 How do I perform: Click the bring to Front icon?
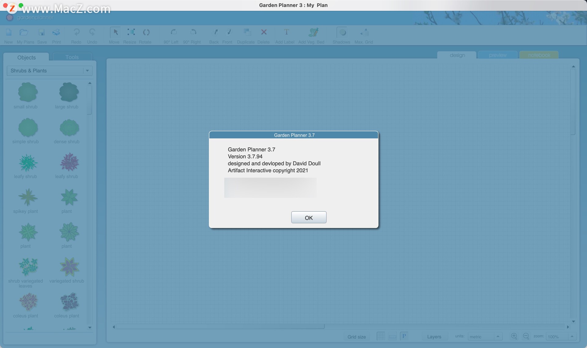[229, 32]
